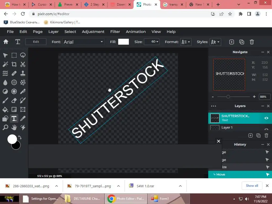
Task: Select the Blur droplet tool
Action: tap(5, 82)
